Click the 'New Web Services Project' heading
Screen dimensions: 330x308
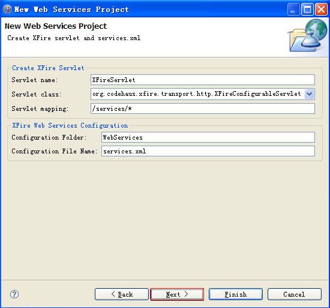56,26
